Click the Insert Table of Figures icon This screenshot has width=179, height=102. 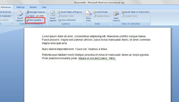coord(59,12)
